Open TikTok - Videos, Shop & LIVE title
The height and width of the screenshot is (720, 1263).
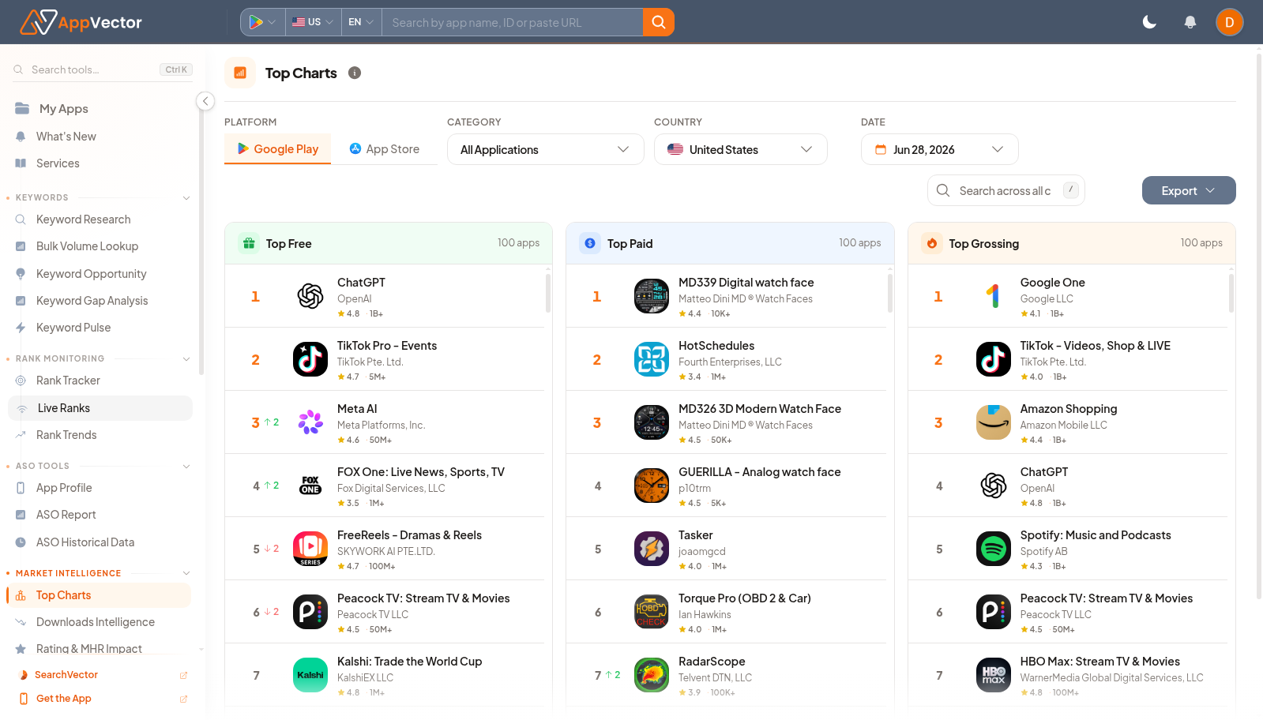1095,346
